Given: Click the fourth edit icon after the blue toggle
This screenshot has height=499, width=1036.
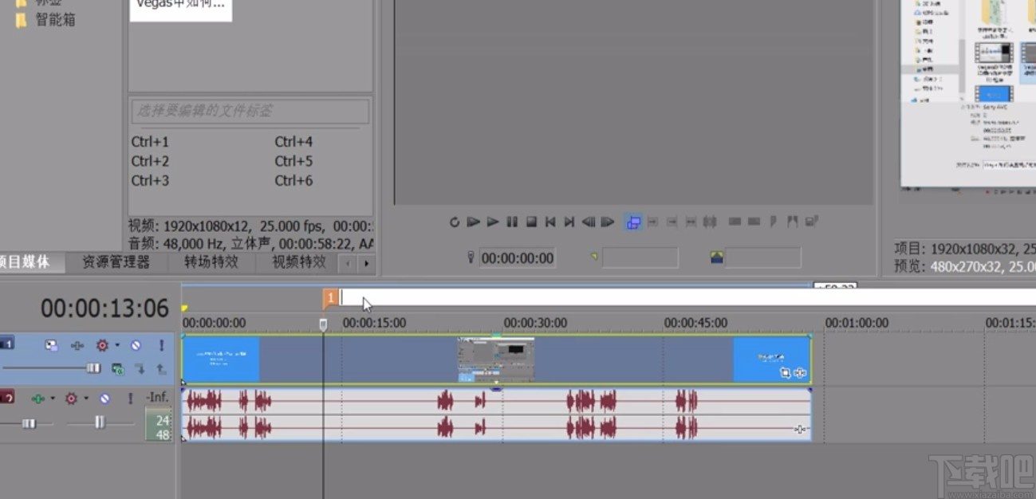Looking at the screenshot, I should [x=710, y=222].
